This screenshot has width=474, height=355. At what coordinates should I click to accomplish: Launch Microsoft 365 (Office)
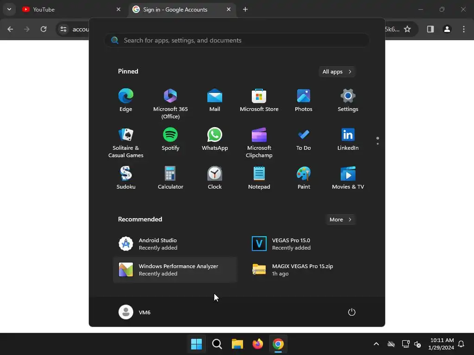click(170, 104)
